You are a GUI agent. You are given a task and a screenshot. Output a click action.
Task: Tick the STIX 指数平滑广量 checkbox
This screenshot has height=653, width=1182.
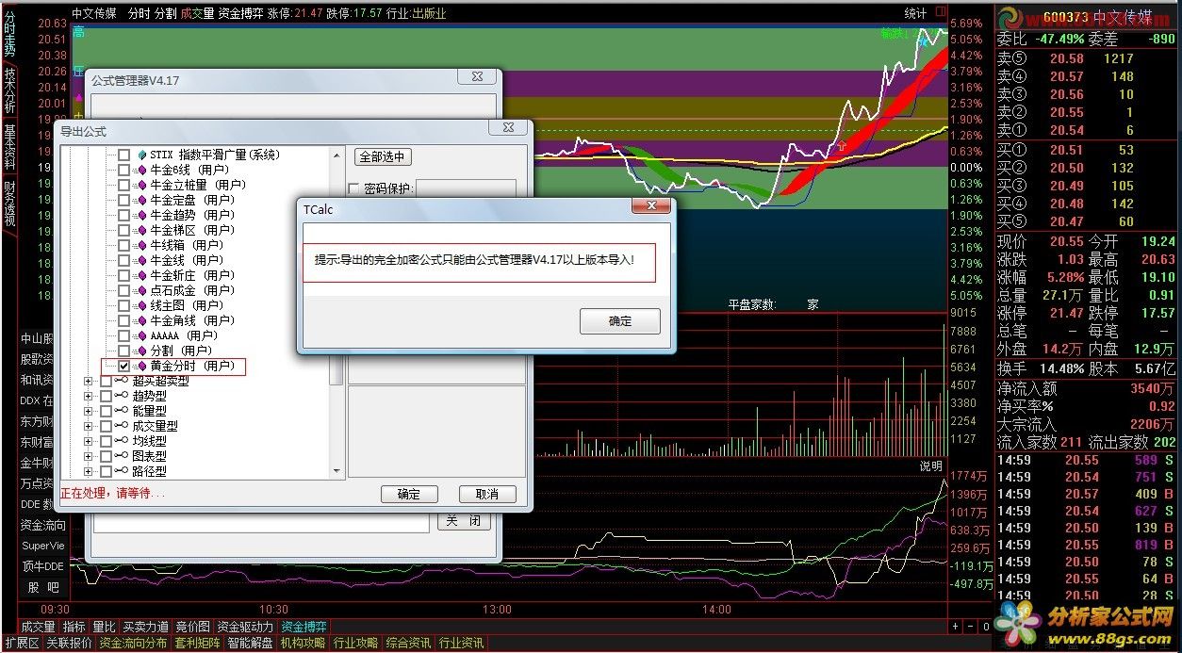click(123, 155)
